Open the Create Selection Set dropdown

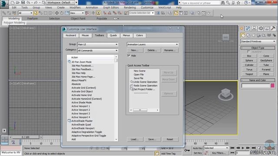[x=142, y=13]
